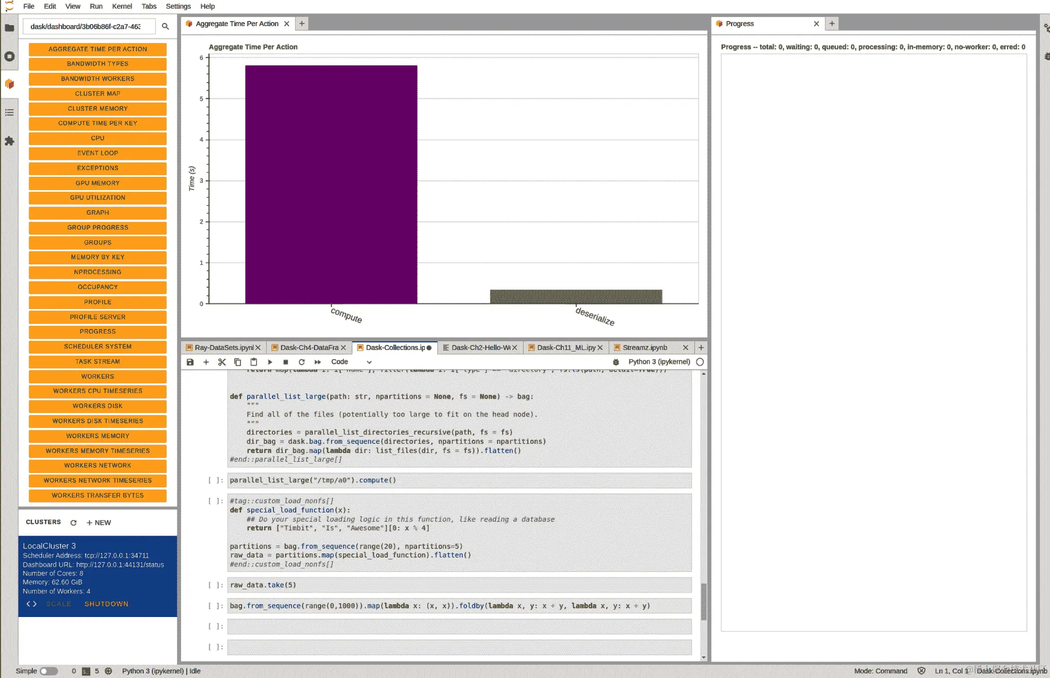Click 'Ln 1, Col 1' in status bar

951,671
